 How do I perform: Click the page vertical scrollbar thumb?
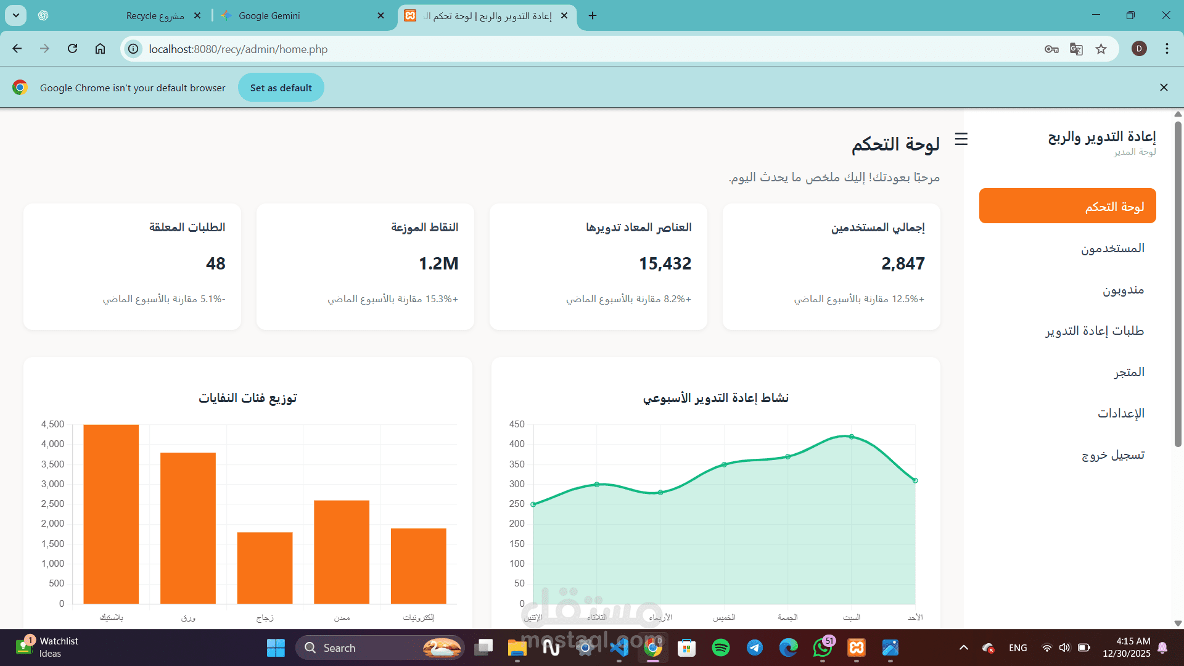pyautogui.click(x=1178, y=284)
